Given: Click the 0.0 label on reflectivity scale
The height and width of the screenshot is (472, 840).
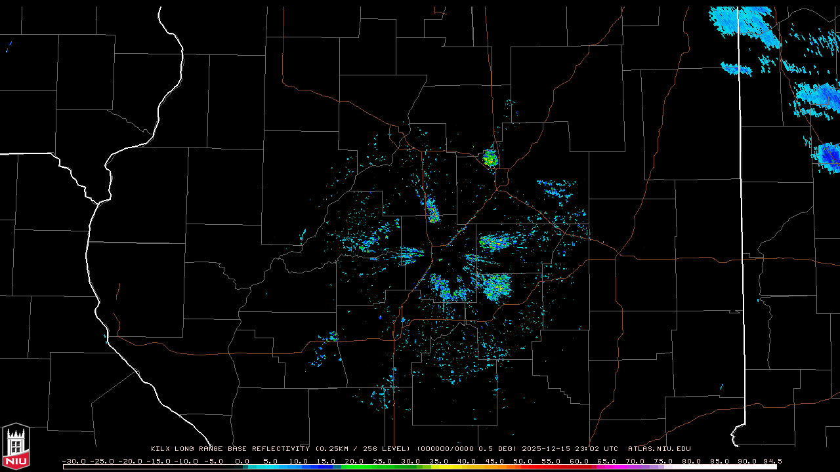Looking at the screenshot, I should [x=242, y=461].
